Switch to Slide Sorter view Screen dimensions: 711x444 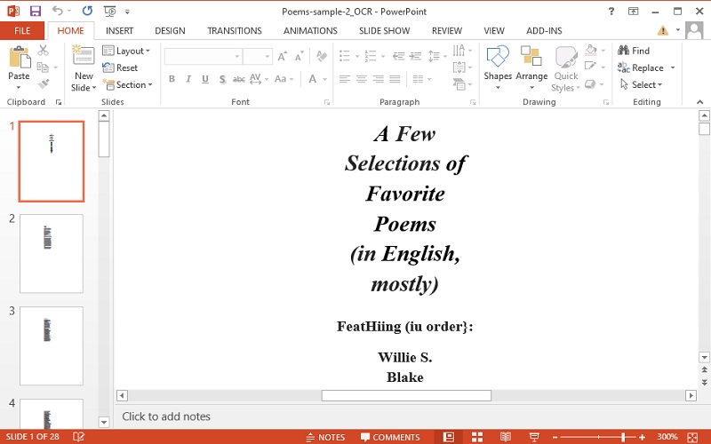pos(477,437)
